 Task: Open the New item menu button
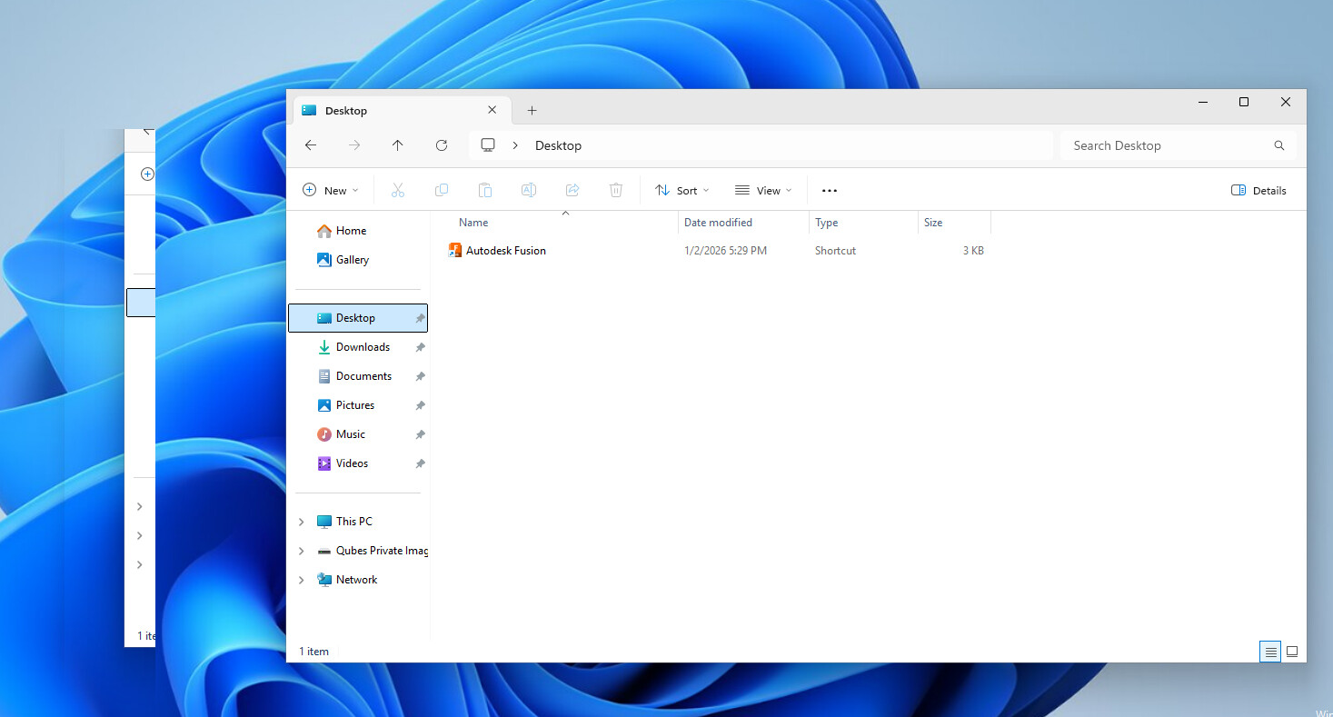(331, 191)
